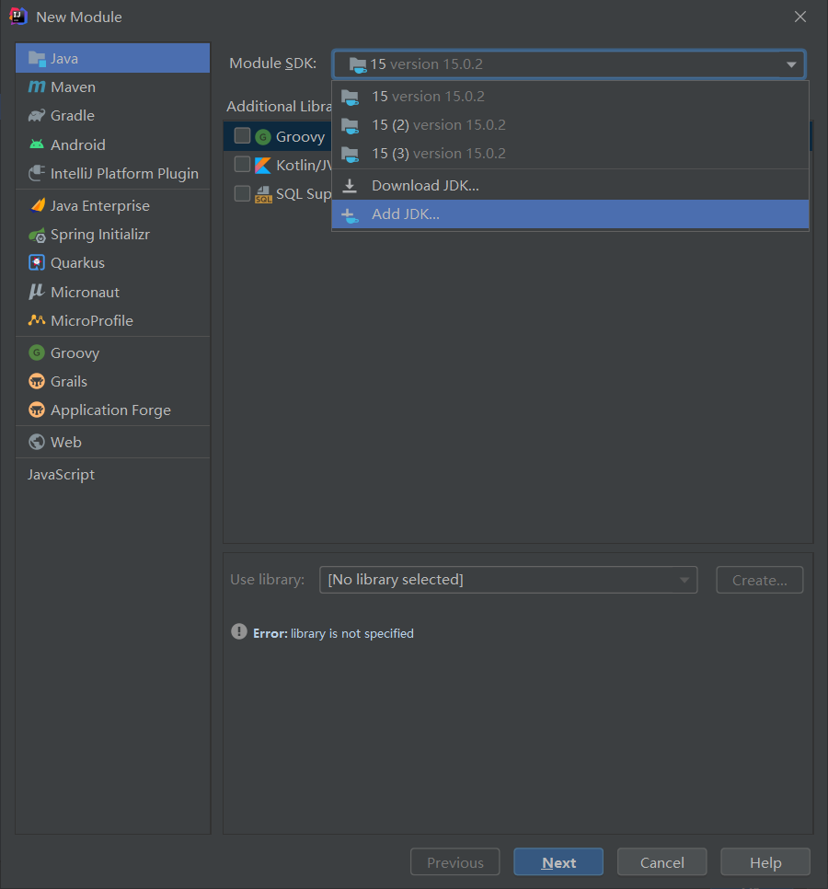Viewport: 828px width, 889px height.
Task: Enable the SQL Support checkbox
Action: pos(243,193)
